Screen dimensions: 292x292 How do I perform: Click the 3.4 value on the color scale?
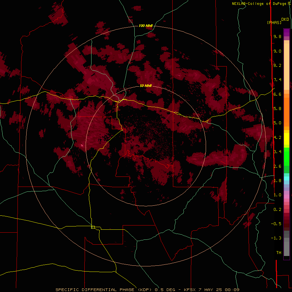[x=277, y=152]
